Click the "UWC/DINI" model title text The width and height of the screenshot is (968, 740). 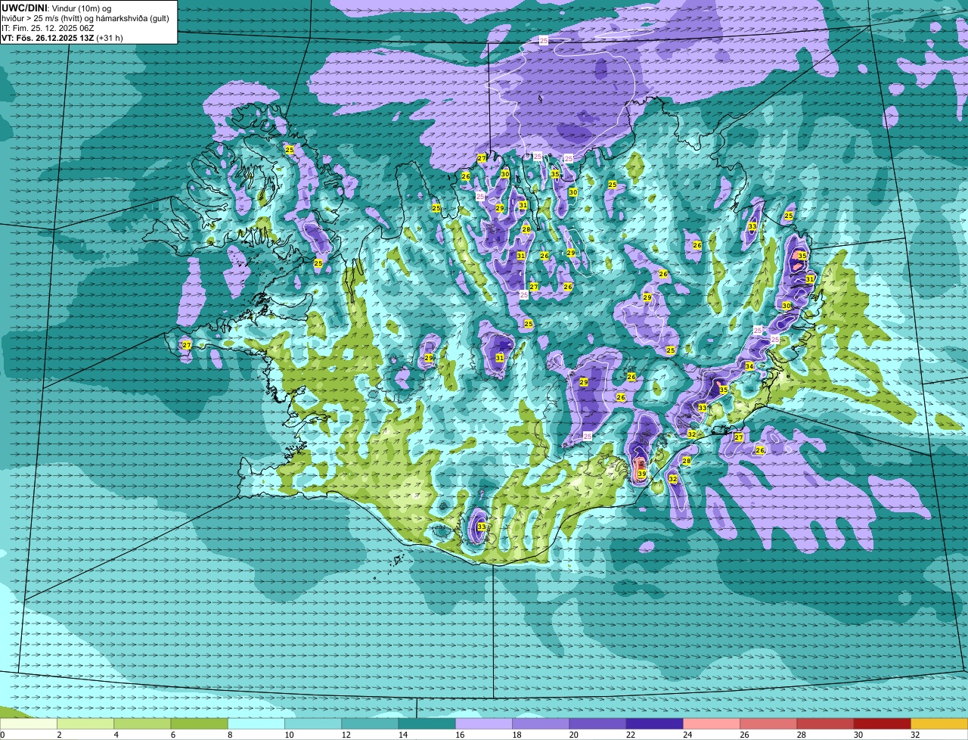pyautogui.click(x=23, y=8)
